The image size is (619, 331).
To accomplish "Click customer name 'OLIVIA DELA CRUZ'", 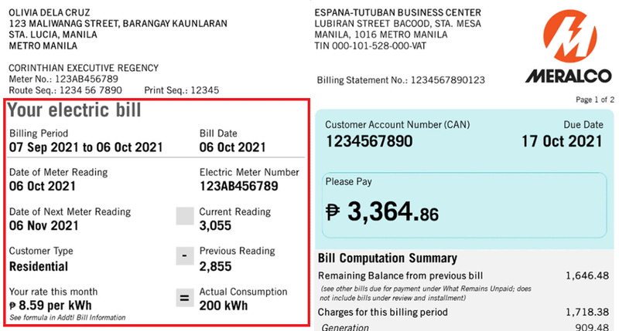I will 50,12.
